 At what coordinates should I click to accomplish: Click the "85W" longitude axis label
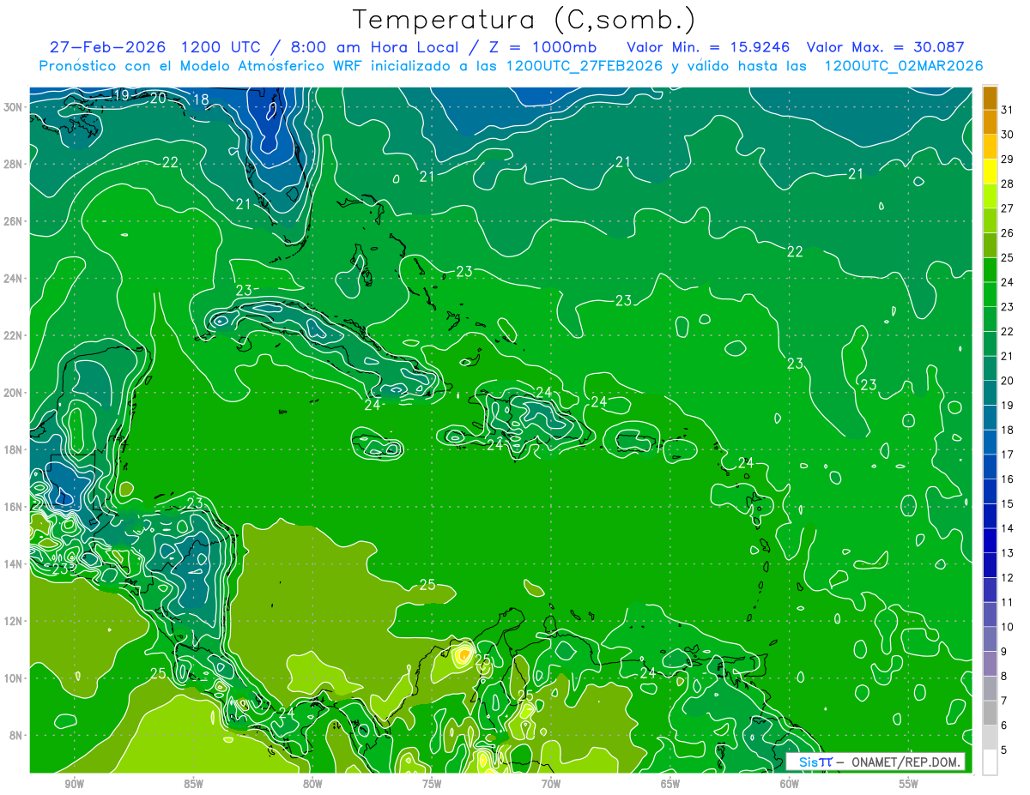193,785
